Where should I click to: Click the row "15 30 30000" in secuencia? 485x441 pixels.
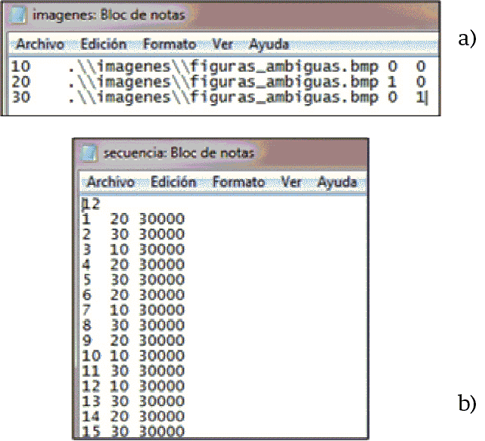point(133,431)
